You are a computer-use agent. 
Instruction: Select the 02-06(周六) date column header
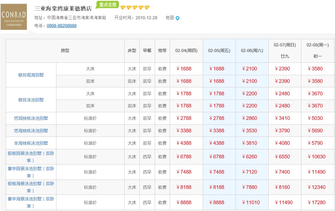[252, 51]
